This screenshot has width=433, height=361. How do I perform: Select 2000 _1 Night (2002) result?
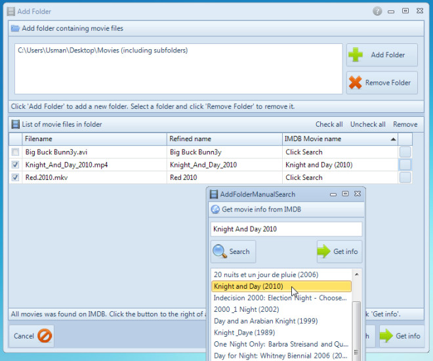(281, 309)
